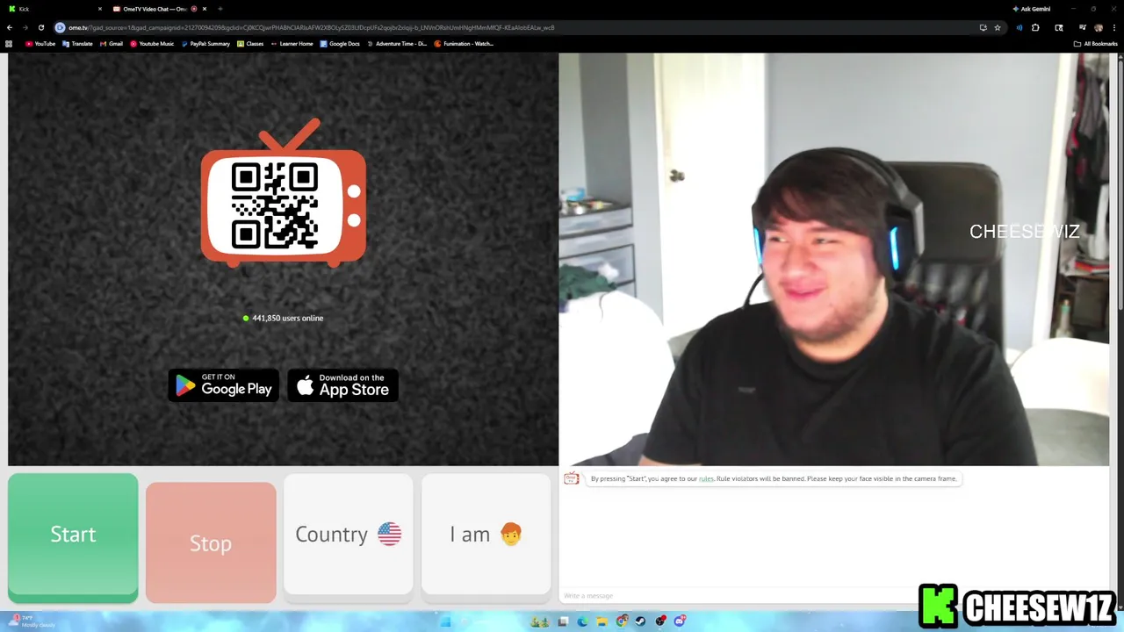Image resolution: width=1124 pixels, height=632 pixels.
Task: Click the green Start button
Action: coord(73,537)
